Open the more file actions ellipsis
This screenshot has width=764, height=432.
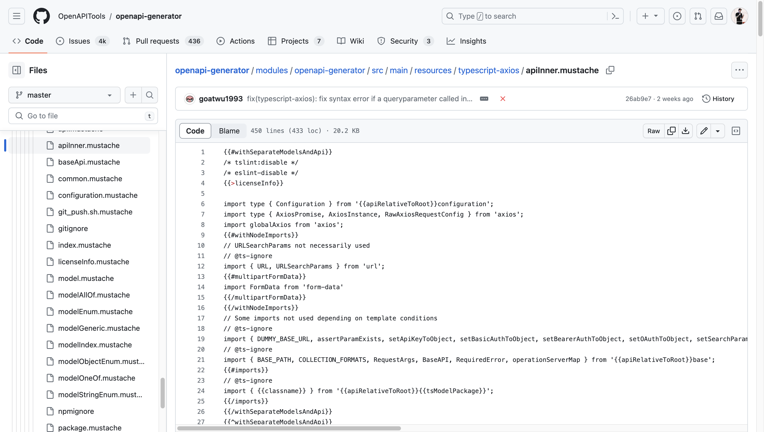point(739,70)
